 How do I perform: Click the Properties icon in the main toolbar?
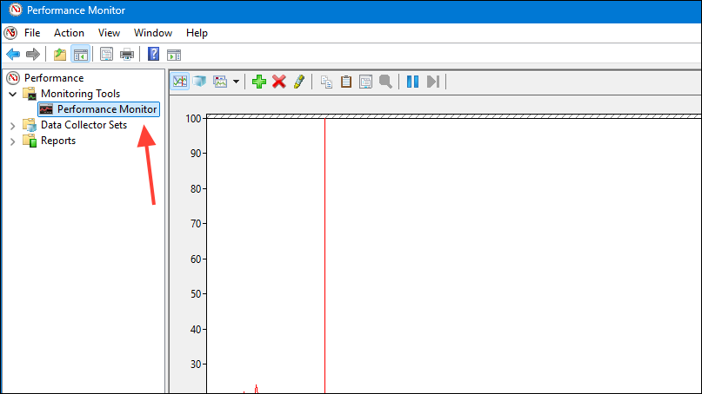tap(106, 55)
